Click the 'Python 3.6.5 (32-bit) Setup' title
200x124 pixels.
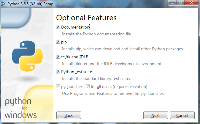pyautogui.click(x=30, y=4)
